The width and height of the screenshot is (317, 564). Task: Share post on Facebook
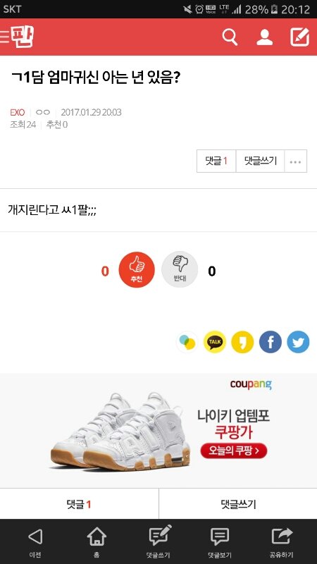click(x=271, y=342)
